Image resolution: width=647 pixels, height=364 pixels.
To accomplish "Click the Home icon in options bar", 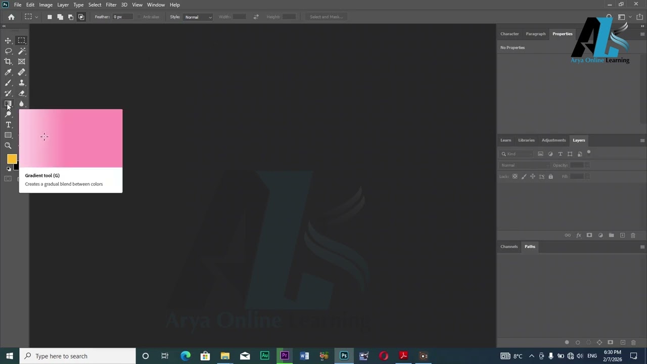I will coord(11,17).
